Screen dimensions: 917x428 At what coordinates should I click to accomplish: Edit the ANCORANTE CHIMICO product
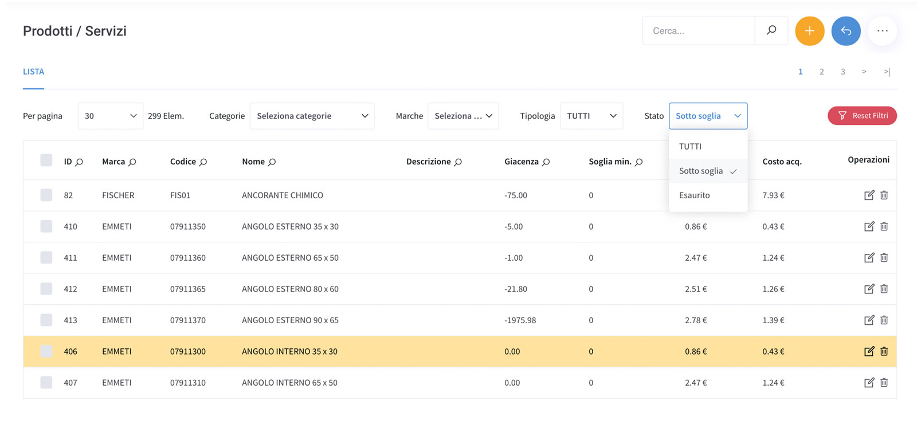(869, 195)
